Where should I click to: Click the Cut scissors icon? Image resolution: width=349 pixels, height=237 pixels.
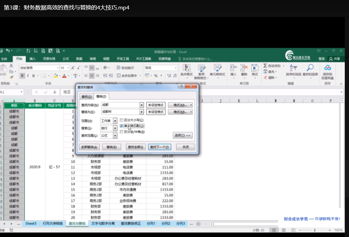(11, 66)
